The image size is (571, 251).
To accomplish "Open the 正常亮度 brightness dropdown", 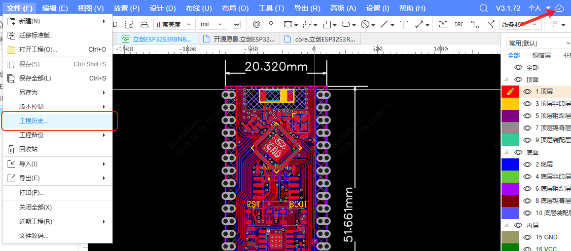I will 174,24.
